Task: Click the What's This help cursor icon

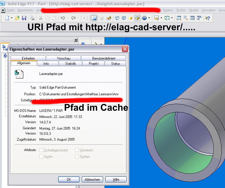Action: (208, 18)
